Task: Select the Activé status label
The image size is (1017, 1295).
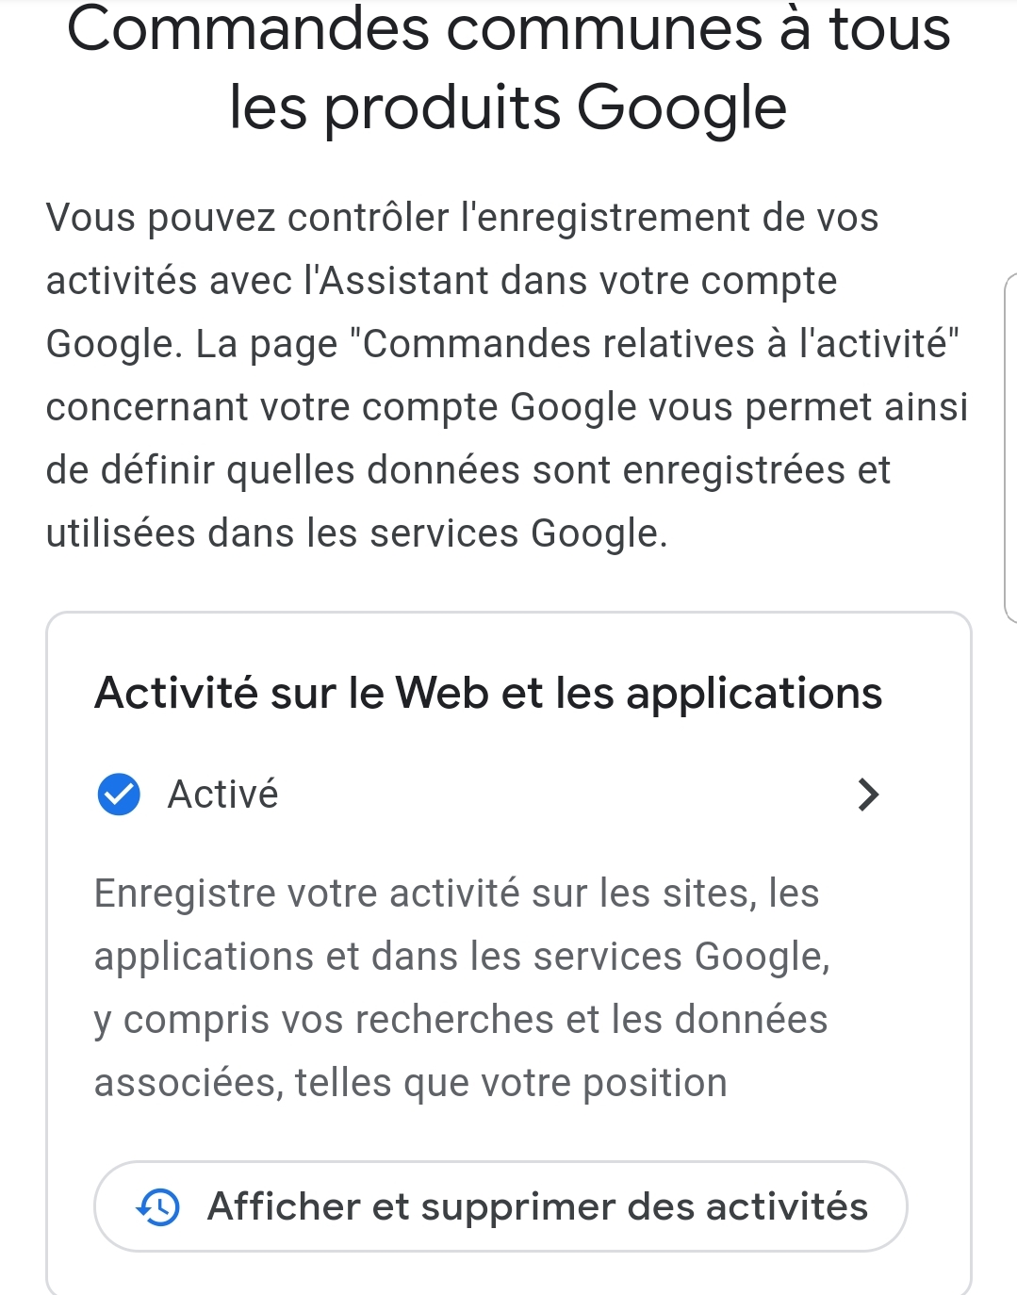Action: (x=222, y=795)
